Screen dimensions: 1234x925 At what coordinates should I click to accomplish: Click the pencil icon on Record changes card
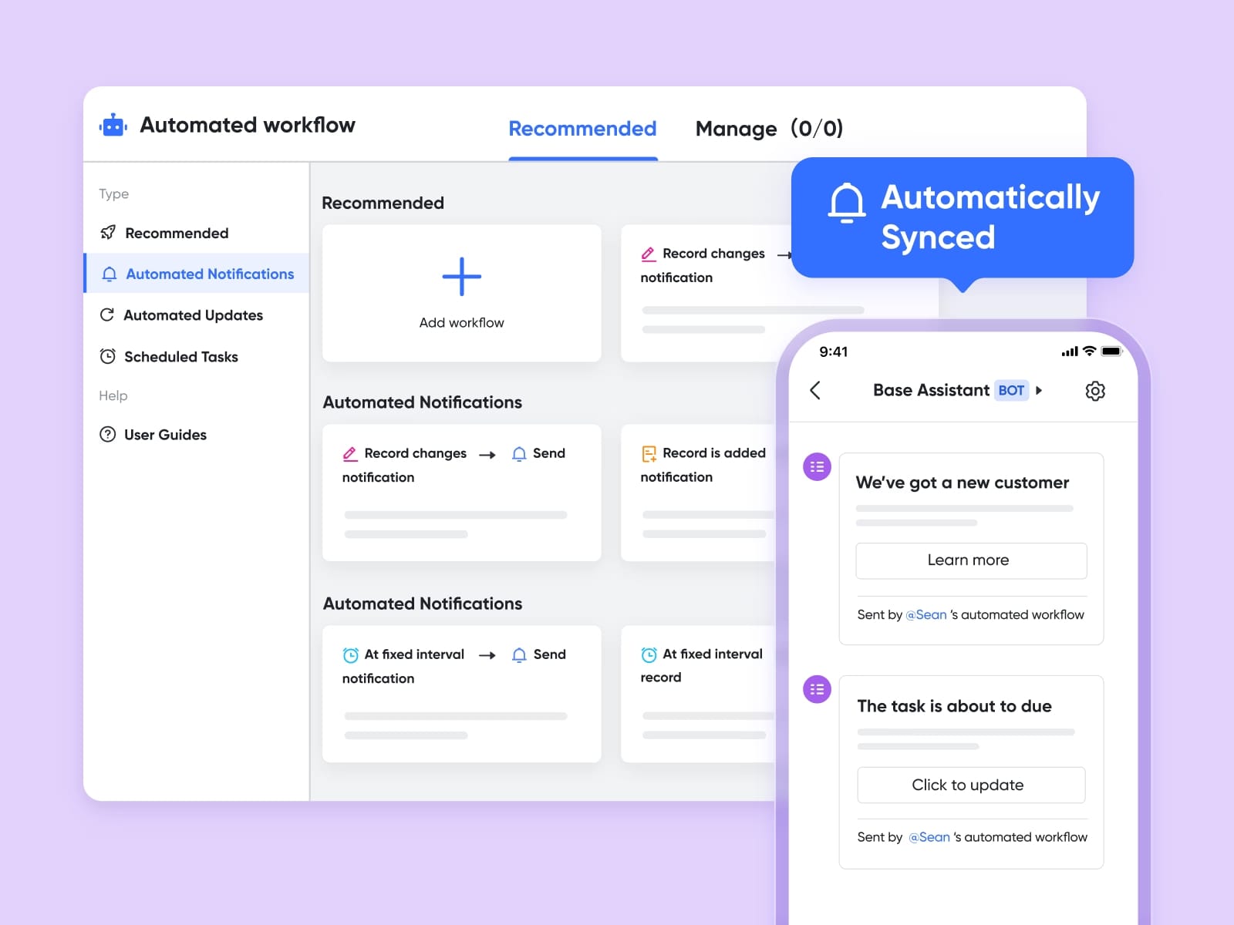pyautogui.click(x=351, y=453)
